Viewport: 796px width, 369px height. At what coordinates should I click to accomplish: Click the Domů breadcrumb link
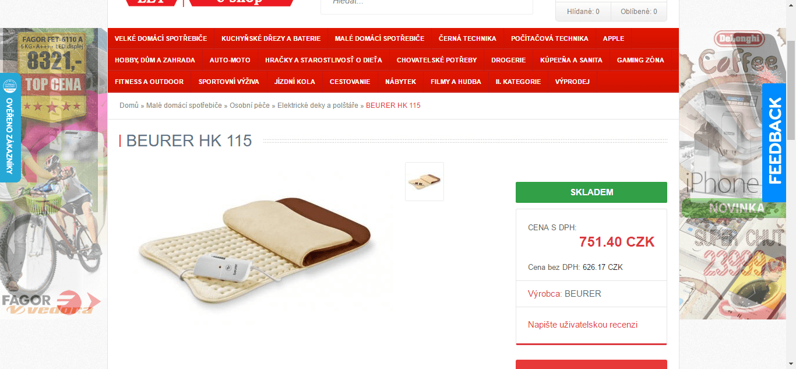129,106
